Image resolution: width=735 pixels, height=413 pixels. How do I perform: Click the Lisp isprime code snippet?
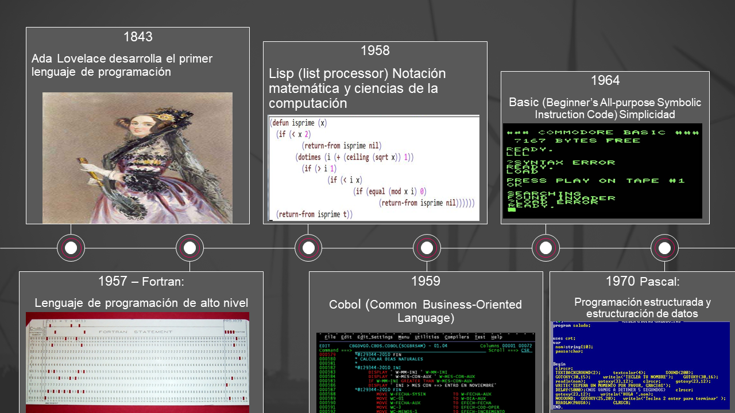tap(375, 168)
